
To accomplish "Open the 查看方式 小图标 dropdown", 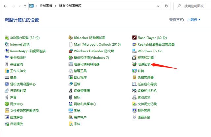I will click(x=194, y=20).
